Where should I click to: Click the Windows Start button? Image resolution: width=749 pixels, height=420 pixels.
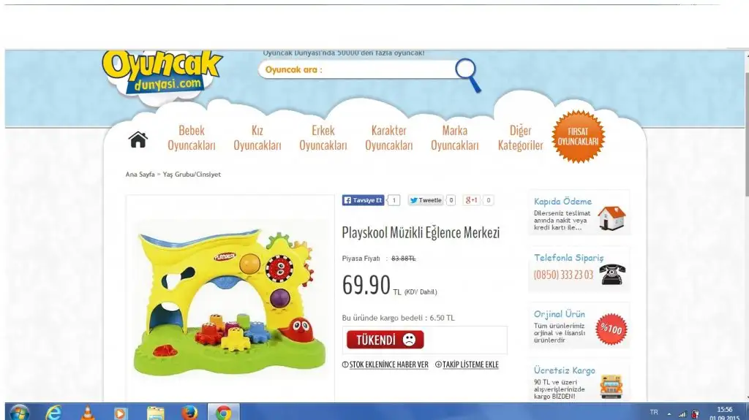(20, 413)
